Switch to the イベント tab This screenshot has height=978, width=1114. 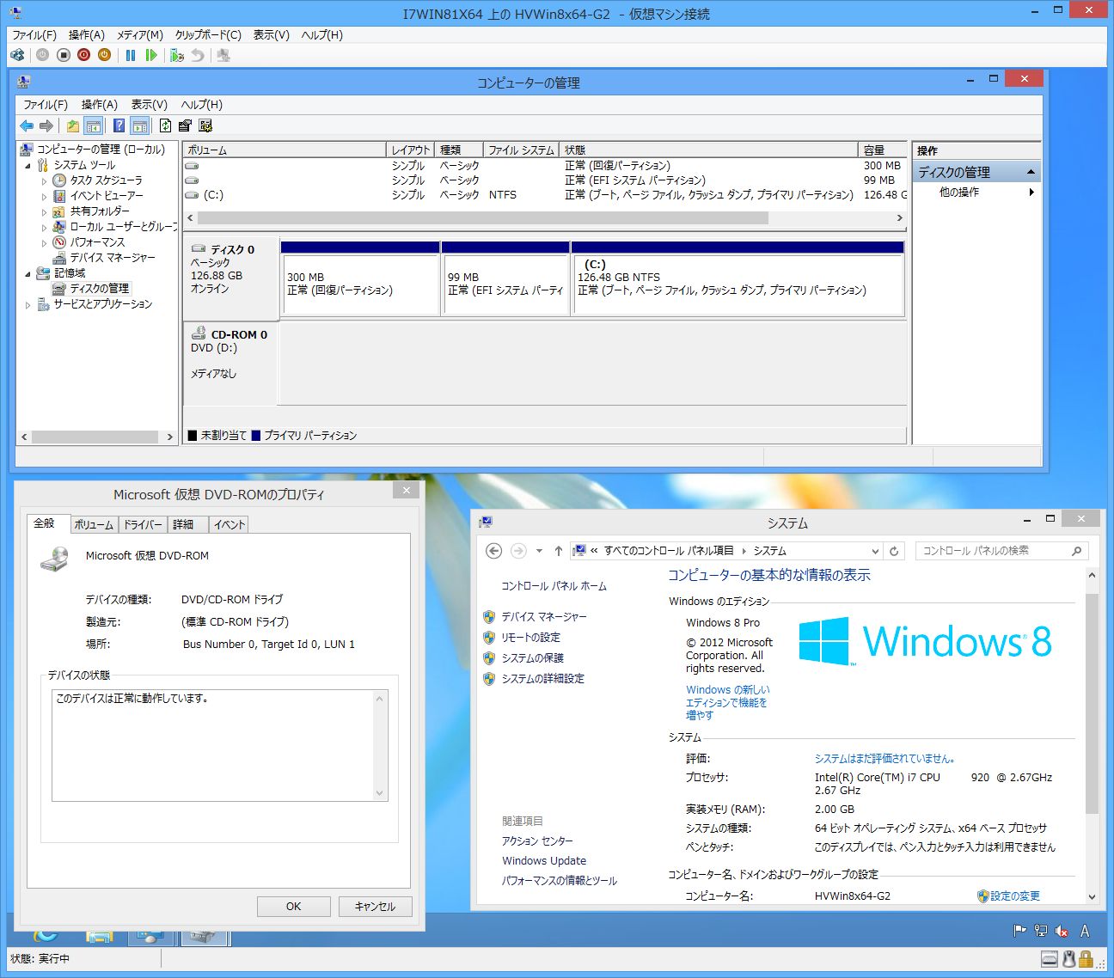229,524
